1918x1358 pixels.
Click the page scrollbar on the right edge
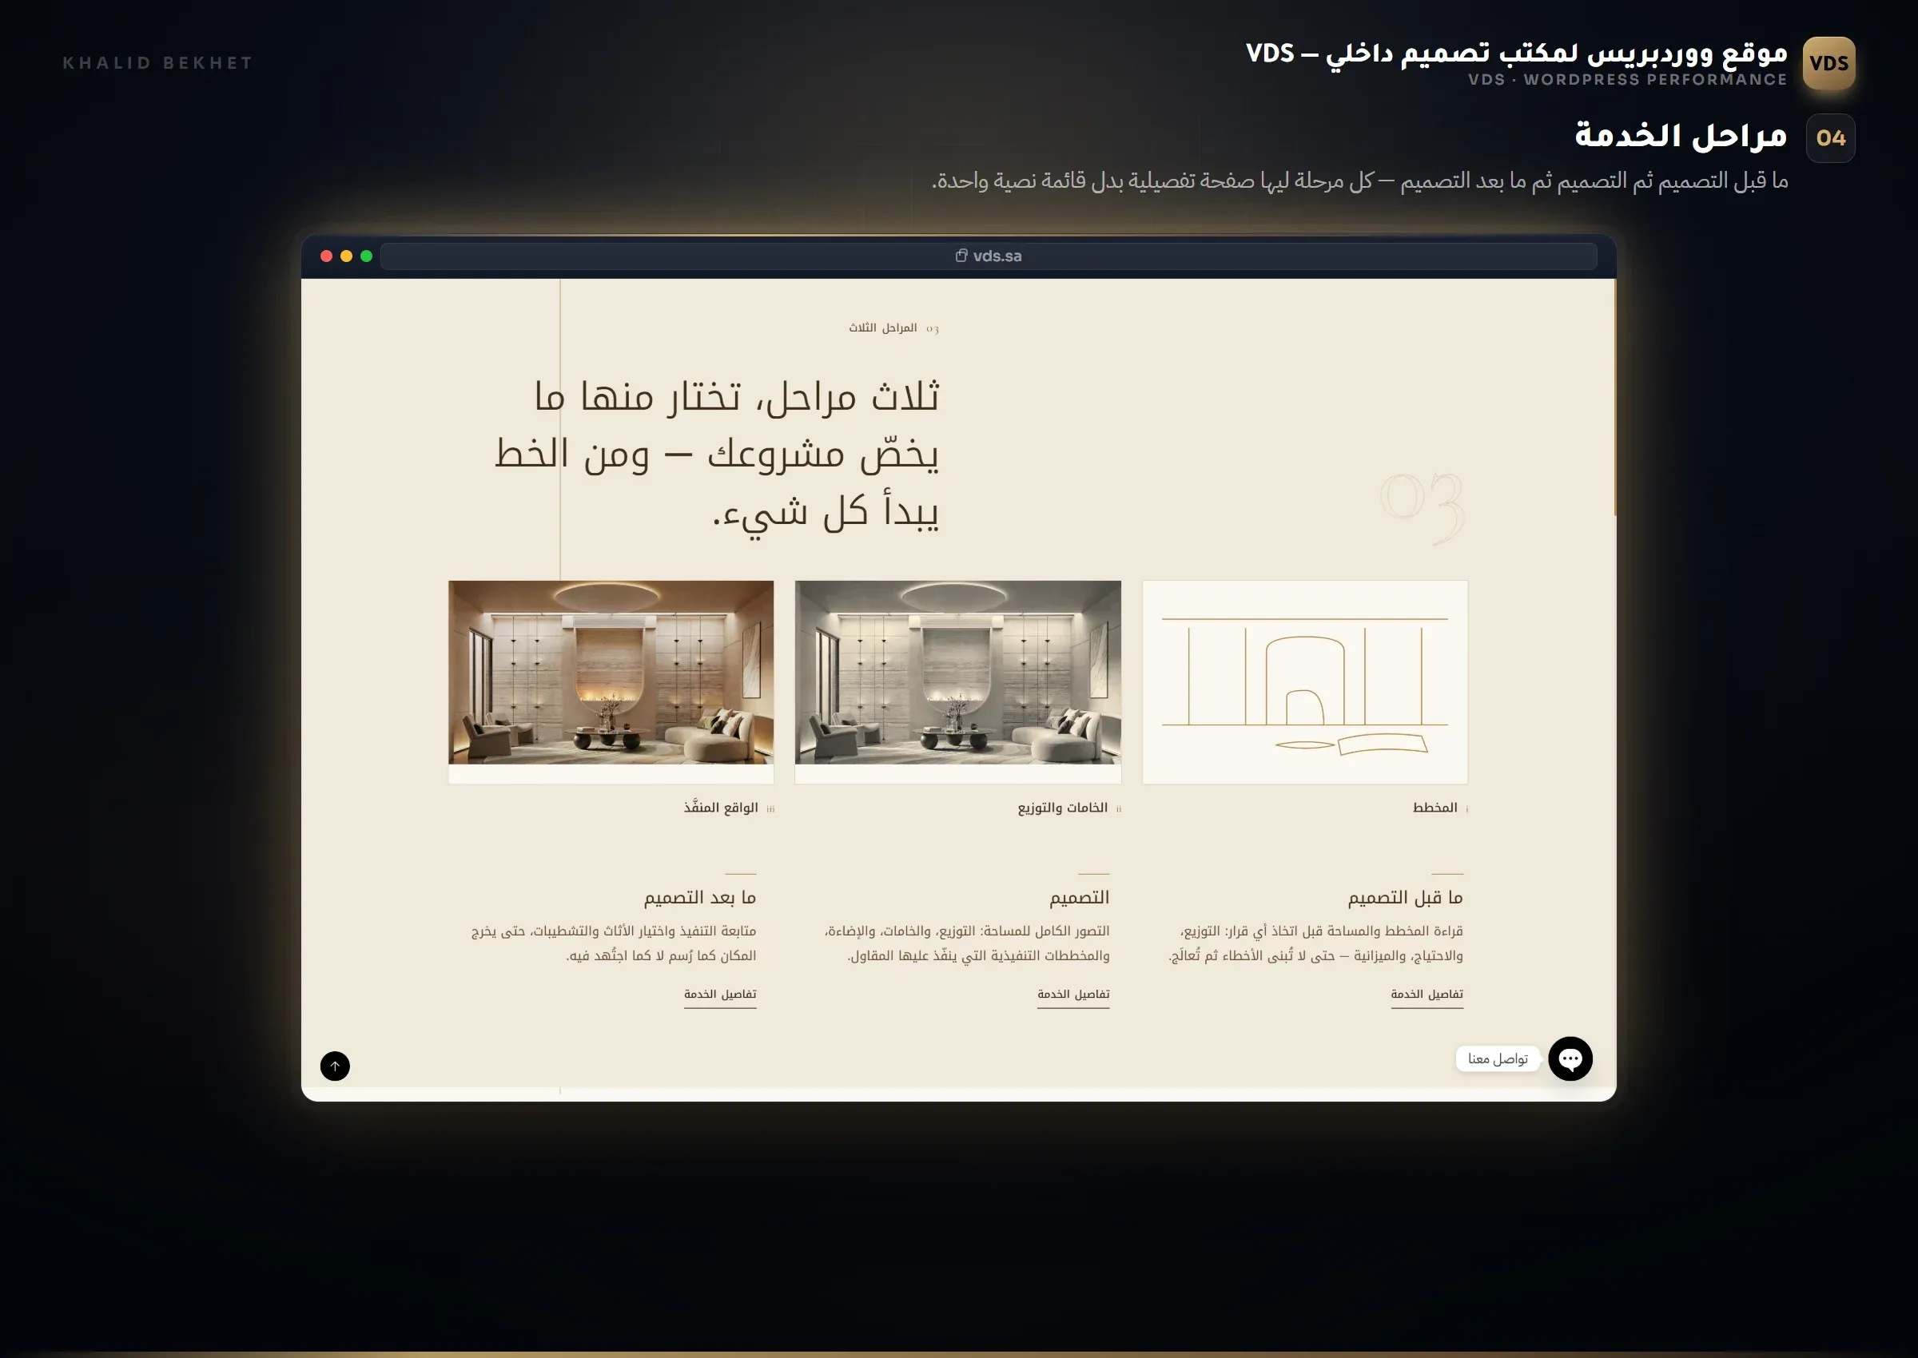coord(1614,397)
